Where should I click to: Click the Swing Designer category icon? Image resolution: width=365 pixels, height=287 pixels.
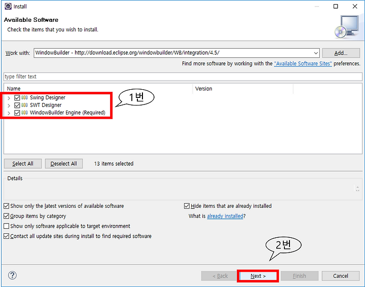[24, 97]
